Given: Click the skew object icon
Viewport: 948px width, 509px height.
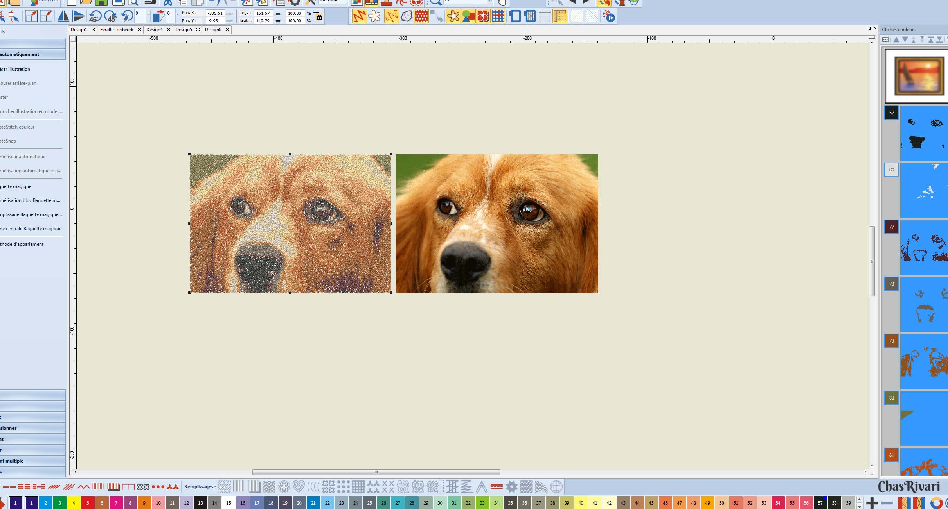Looking at the screenshot, I should (x=158, y=16).
